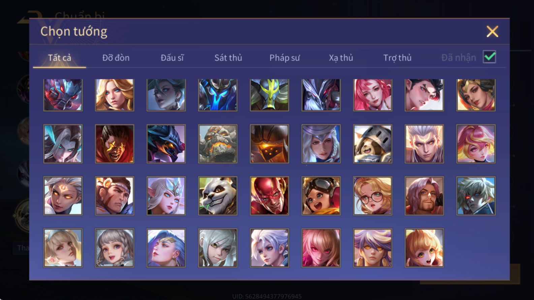Close the Chọn tướng dialog
This screenshot has width=534, height=300.
(x=492, y=32)
